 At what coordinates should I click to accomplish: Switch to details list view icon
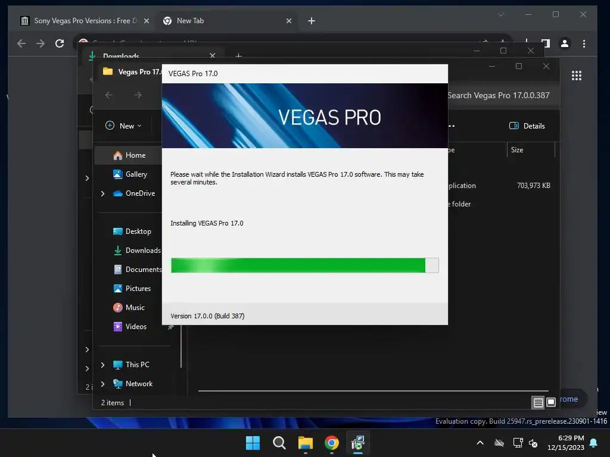pyautogui.click(x=538, y=403)
